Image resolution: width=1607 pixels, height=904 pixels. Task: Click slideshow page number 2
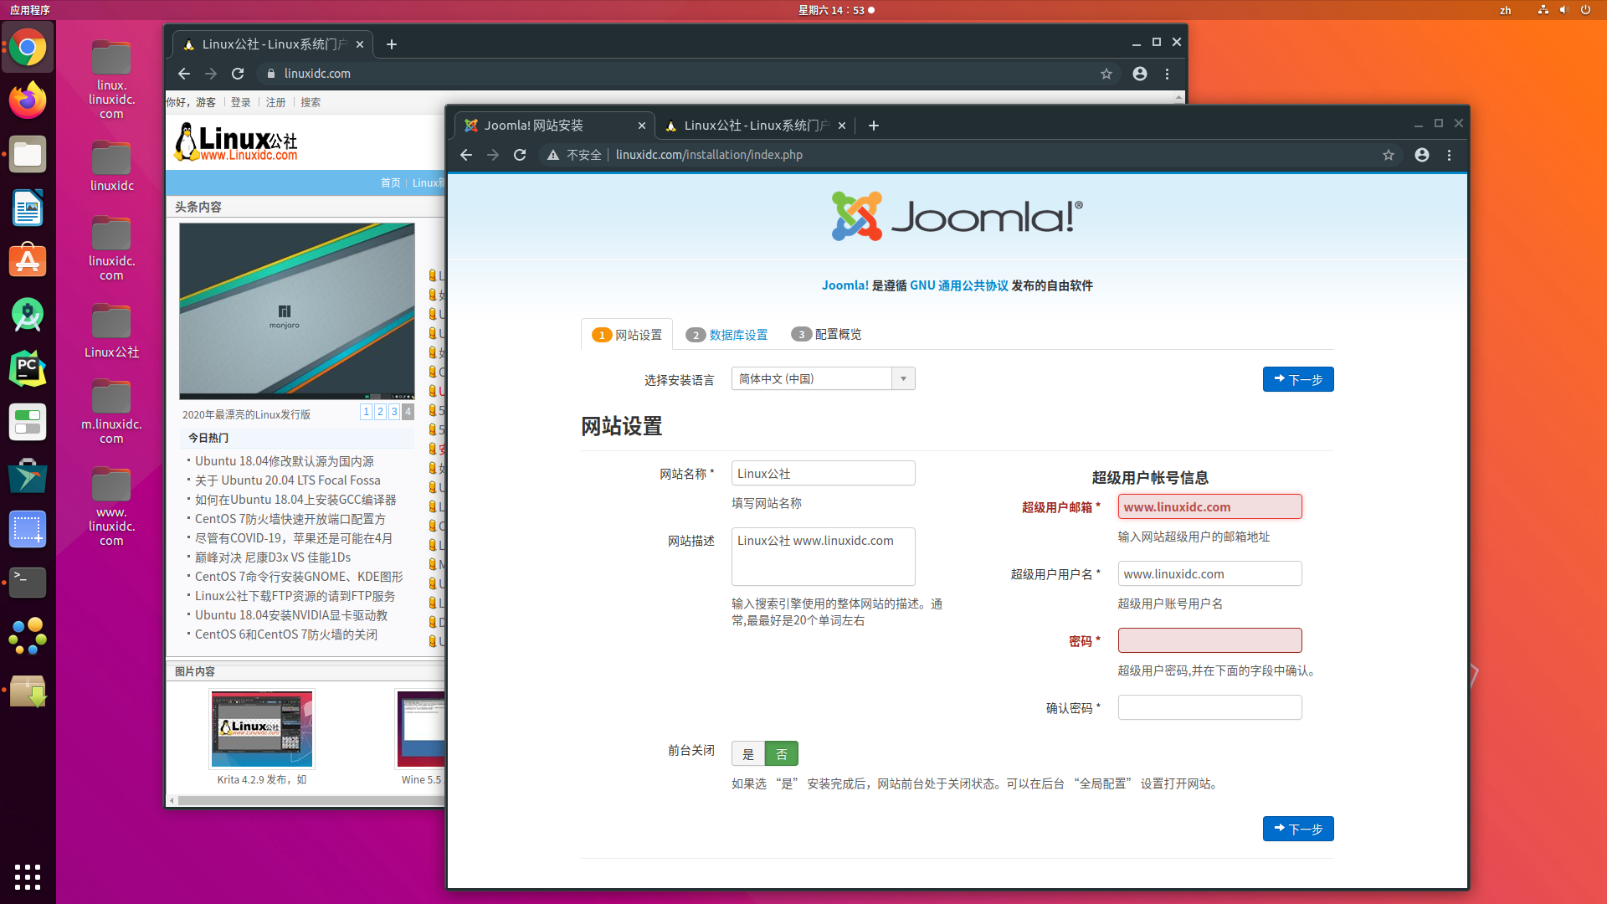[380, 411]
